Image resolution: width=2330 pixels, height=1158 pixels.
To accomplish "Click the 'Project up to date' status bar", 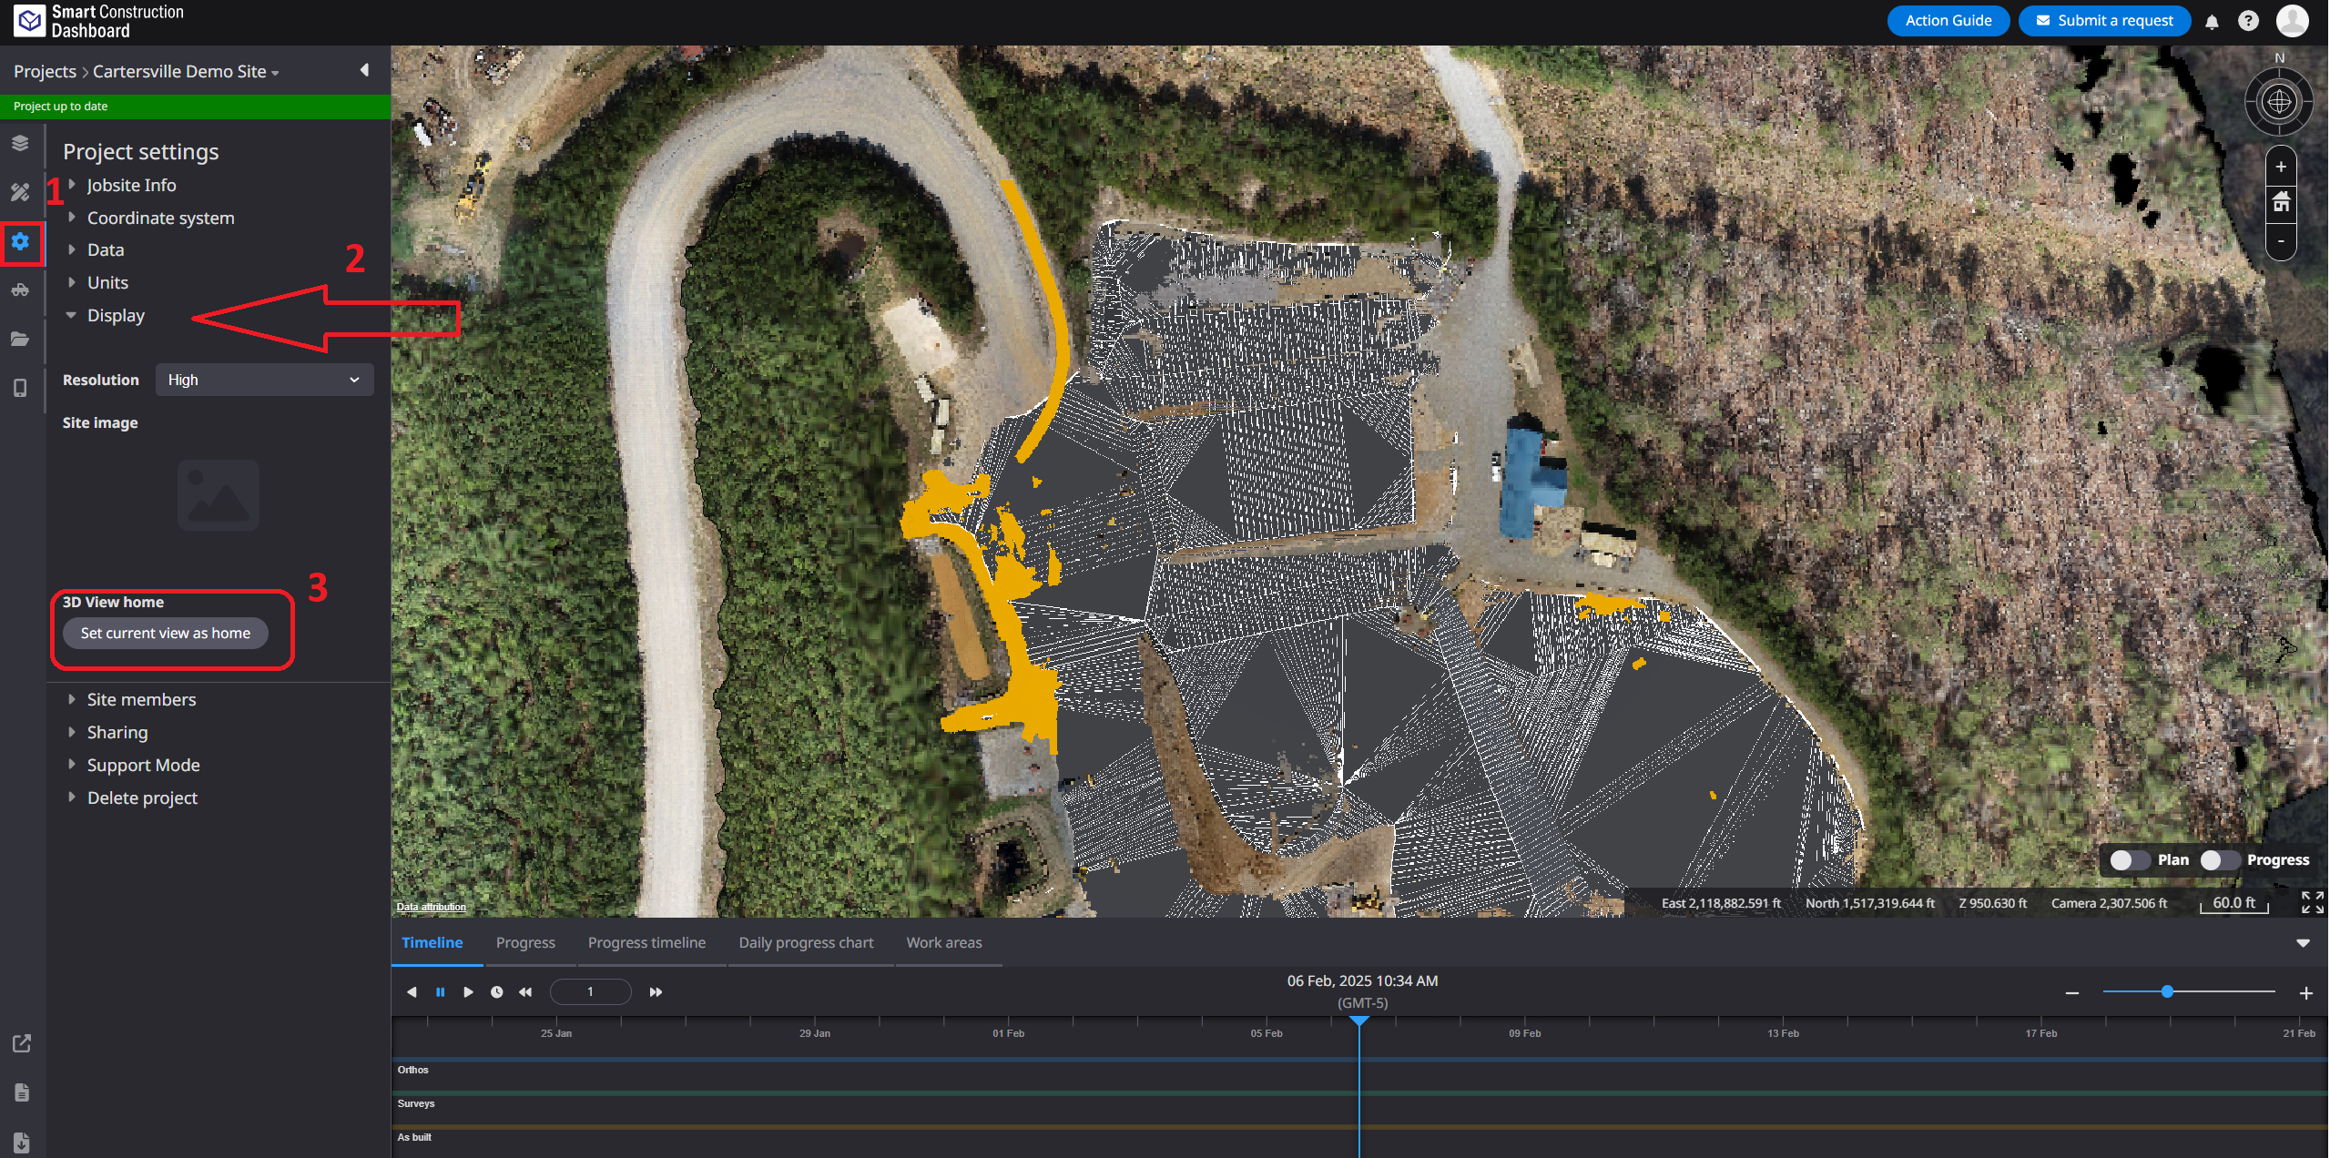I will point(196,107).
